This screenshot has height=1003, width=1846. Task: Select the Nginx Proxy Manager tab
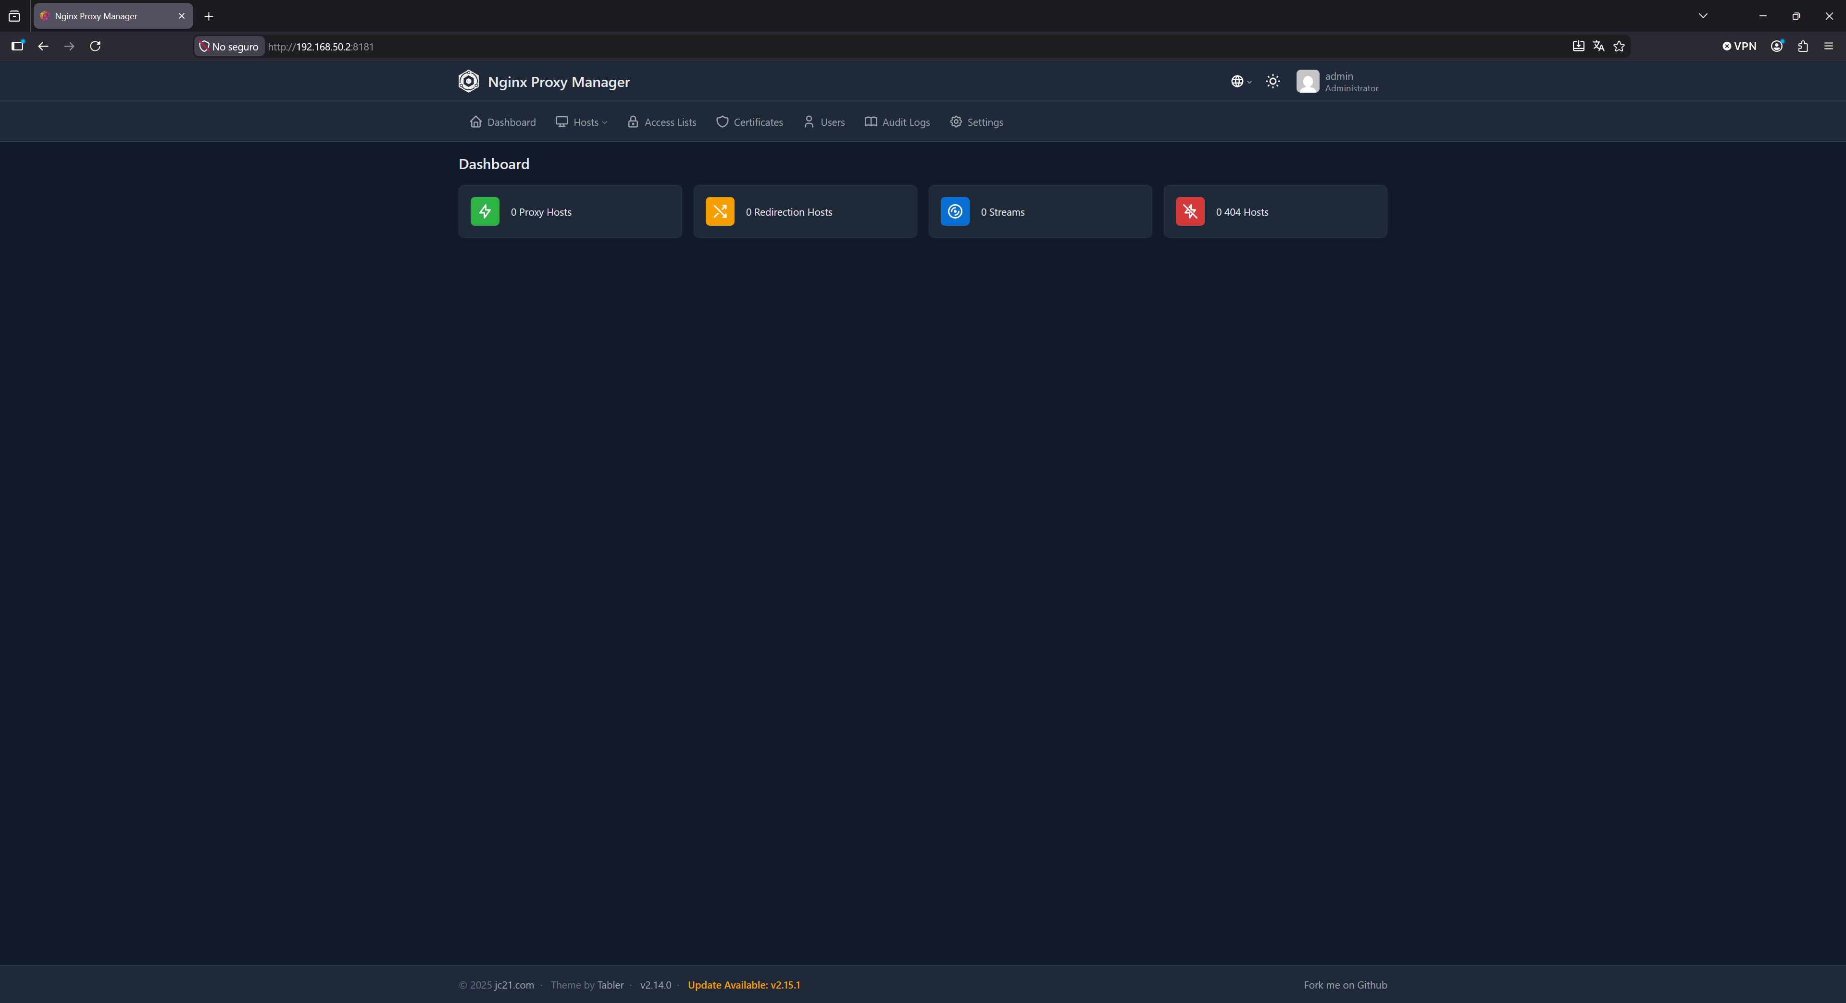click(x=113, y=16)
